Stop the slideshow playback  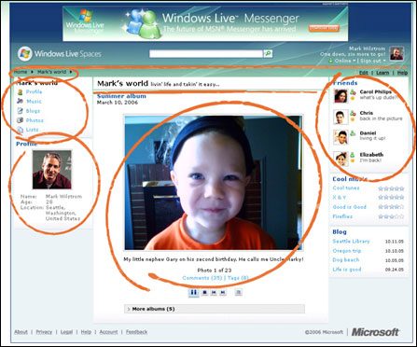204,292
